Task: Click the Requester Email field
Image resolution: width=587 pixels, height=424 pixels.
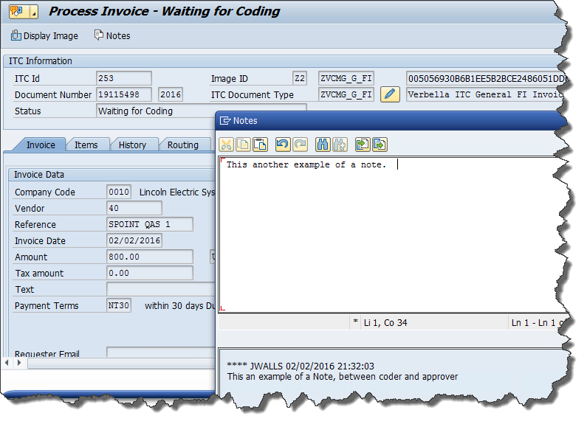Action: point(161,352)
